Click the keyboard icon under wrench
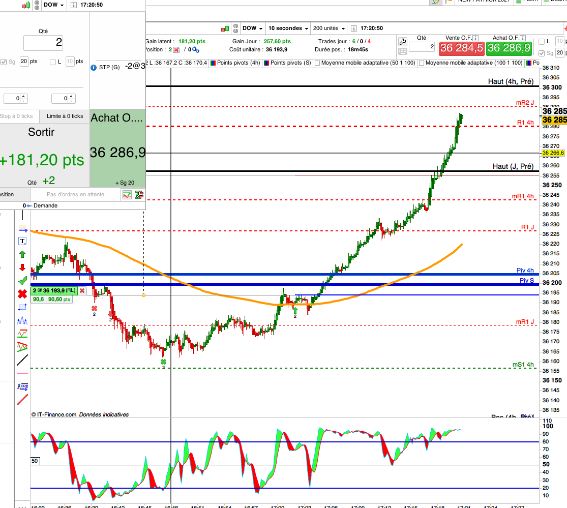 point(402,51)
